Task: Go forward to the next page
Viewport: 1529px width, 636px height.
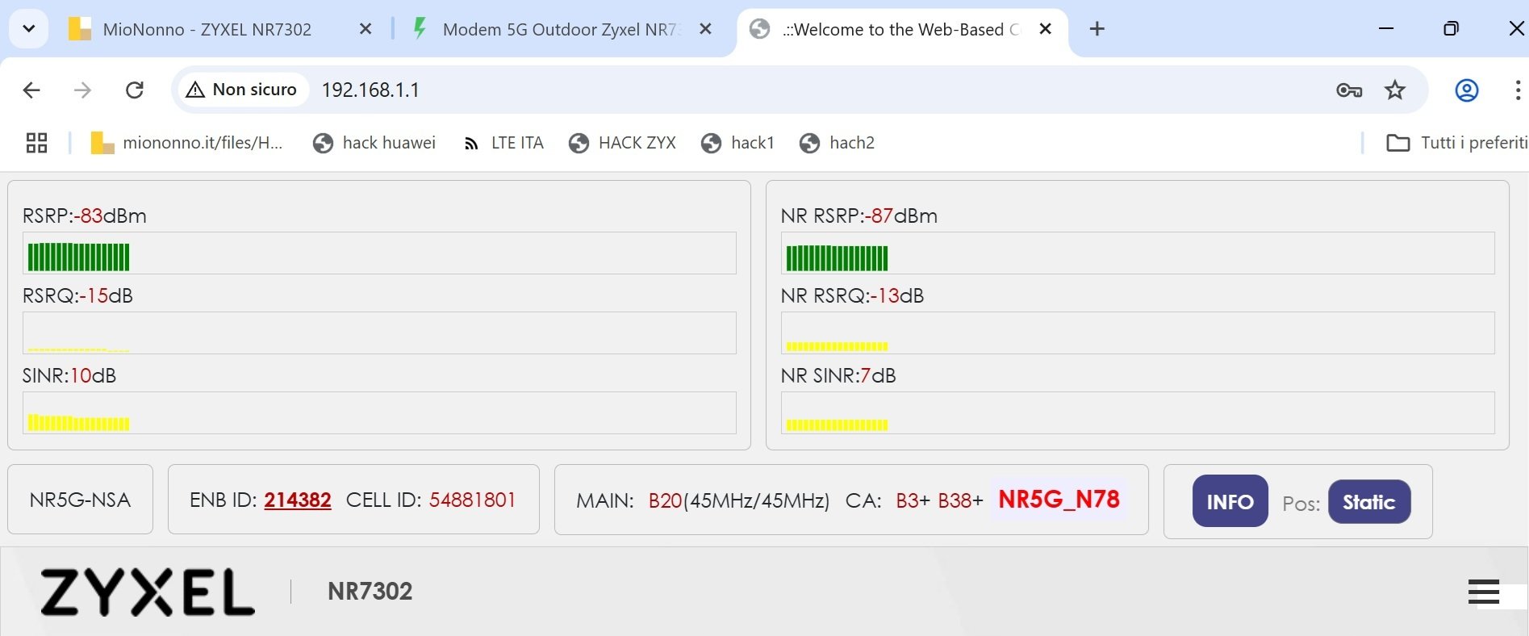Action: tap(82, 90)
